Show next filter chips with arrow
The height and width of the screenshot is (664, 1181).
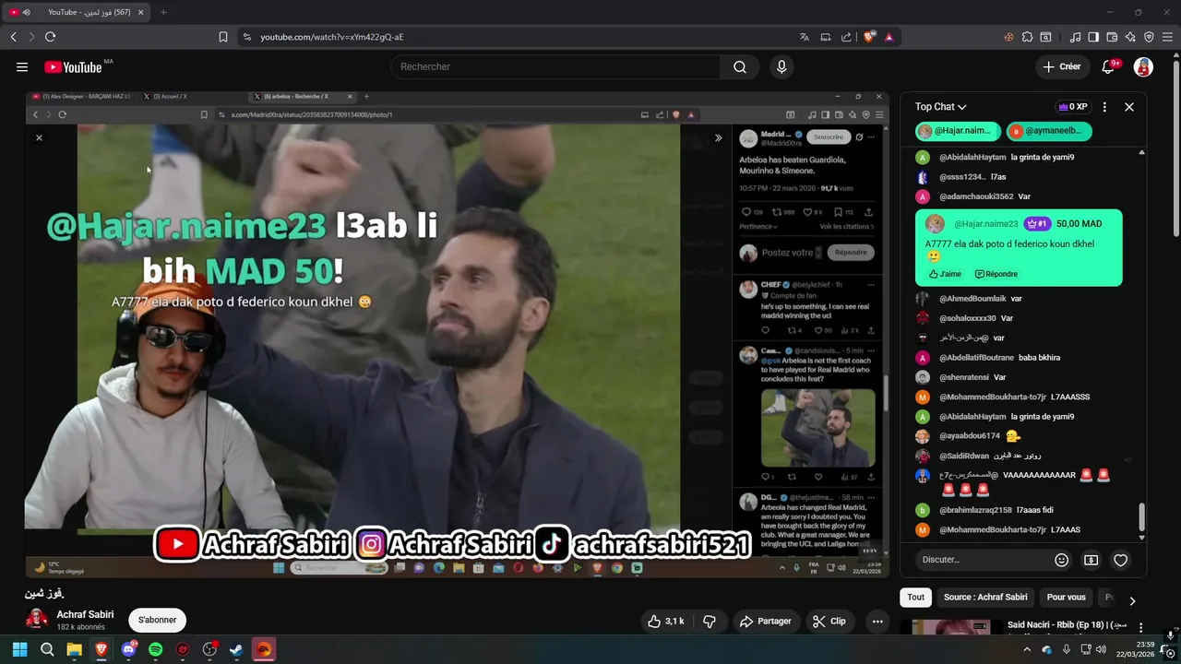(x=1132, y=601)
